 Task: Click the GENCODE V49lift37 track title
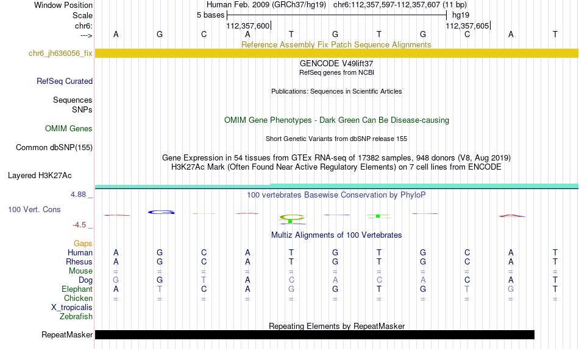tap(336, 63)
